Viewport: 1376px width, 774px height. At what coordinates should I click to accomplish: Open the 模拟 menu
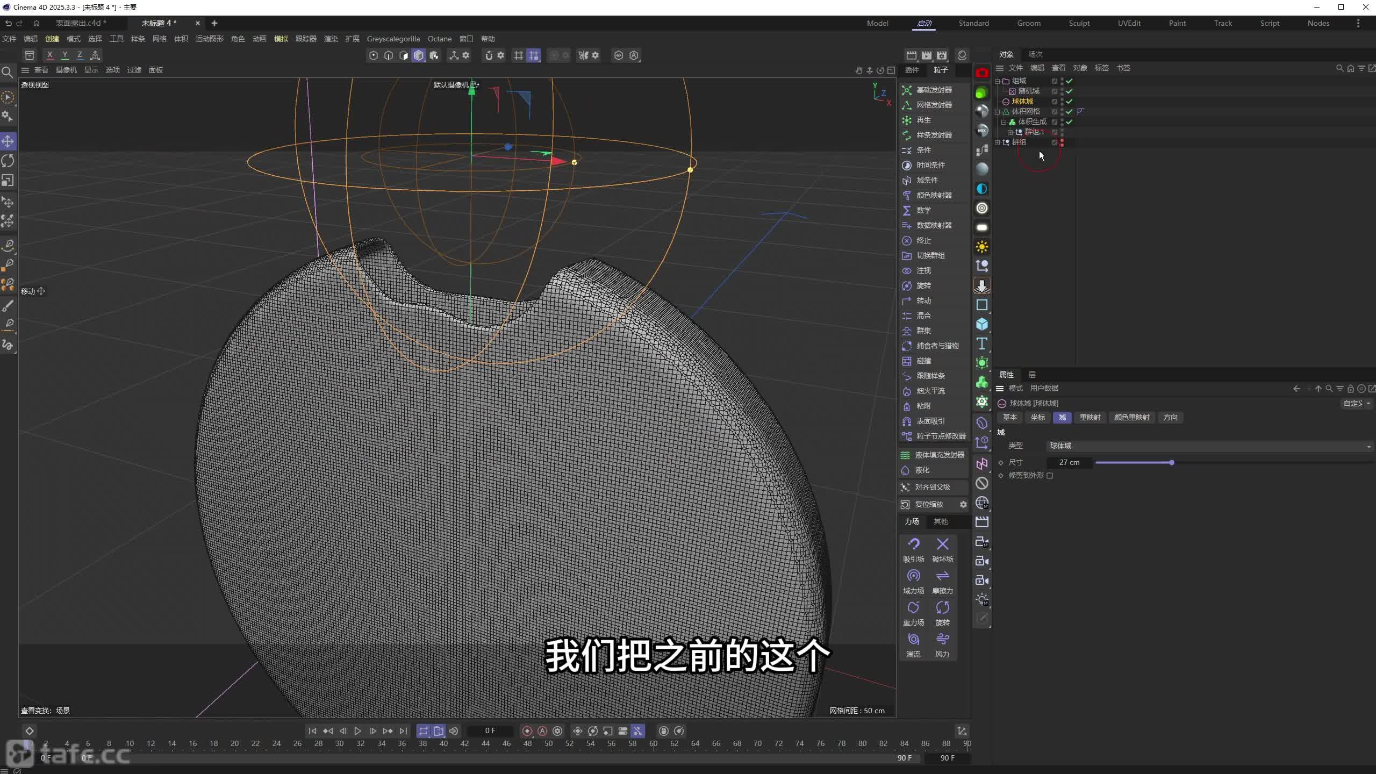coord(281,39)
